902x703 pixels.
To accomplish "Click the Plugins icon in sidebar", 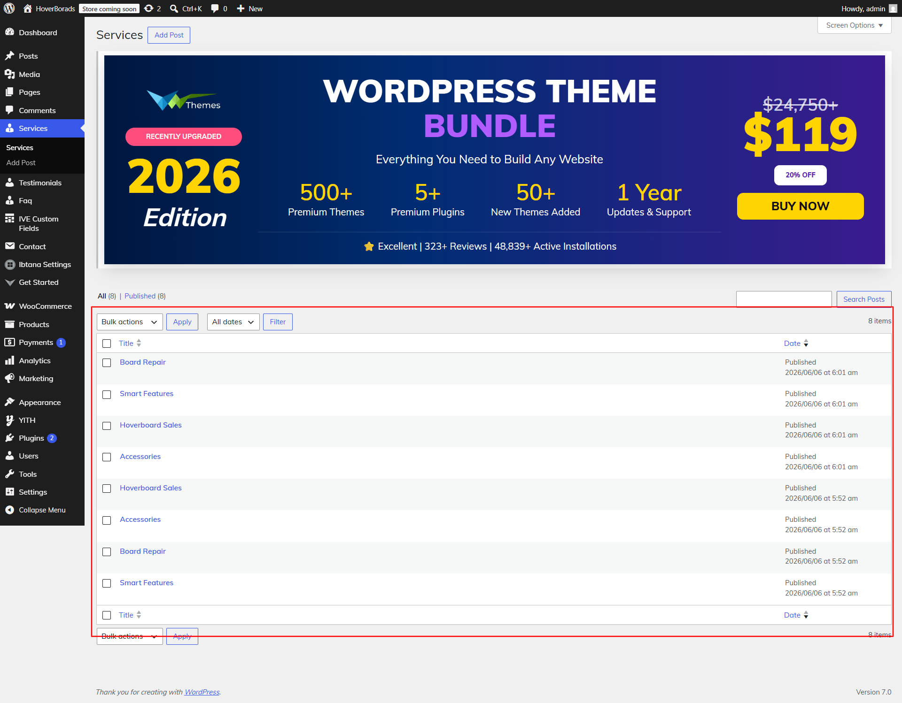I will [x=9, y=438].
